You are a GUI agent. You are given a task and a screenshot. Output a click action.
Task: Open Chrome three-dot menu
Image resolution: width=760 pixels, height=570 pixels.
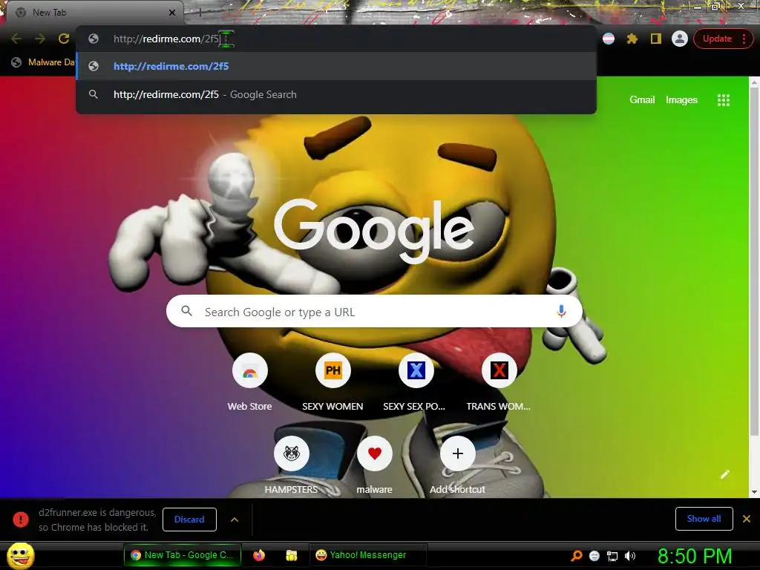[744, 39]
